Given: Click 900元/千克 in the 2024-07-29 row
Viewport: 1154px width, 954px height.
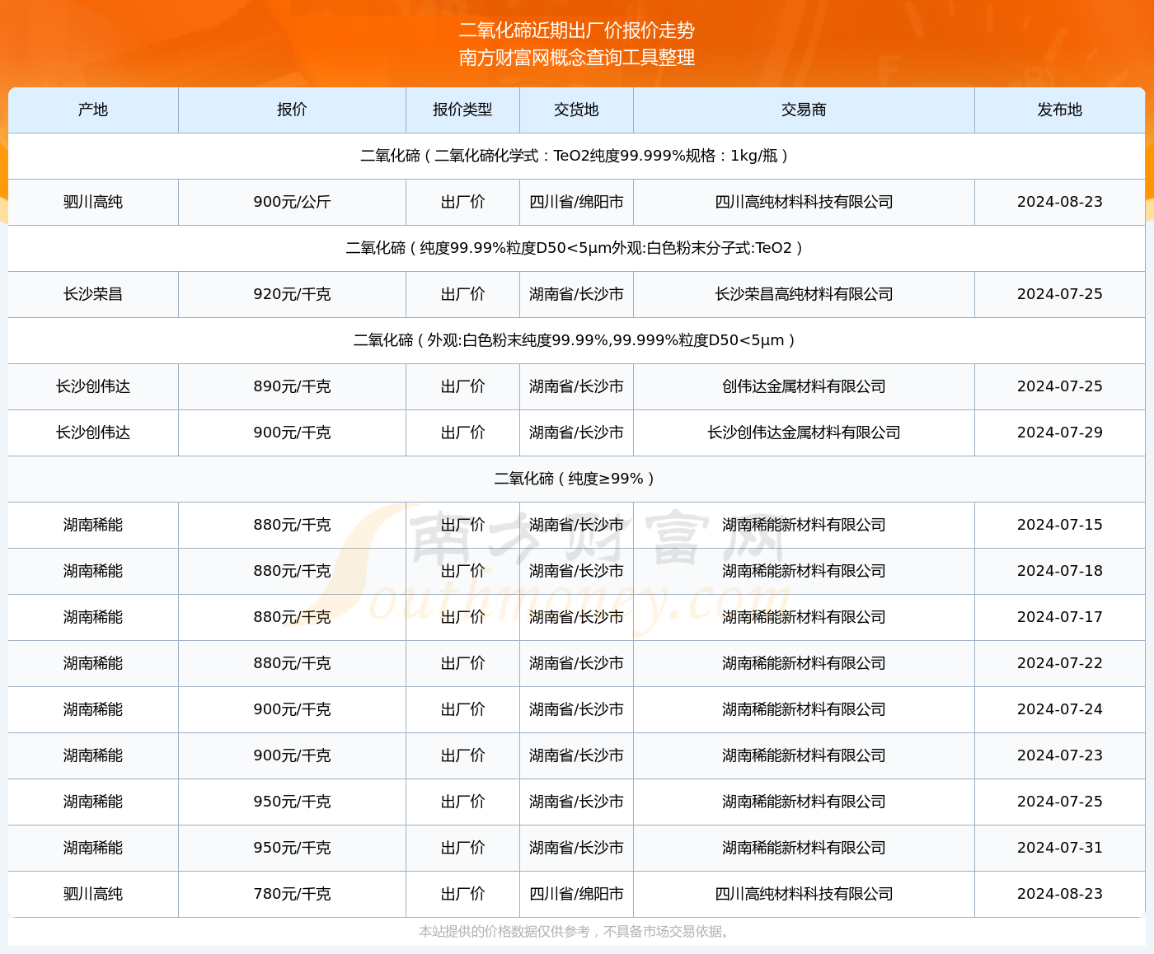Looking at the screenshot, I should (292, 433).
